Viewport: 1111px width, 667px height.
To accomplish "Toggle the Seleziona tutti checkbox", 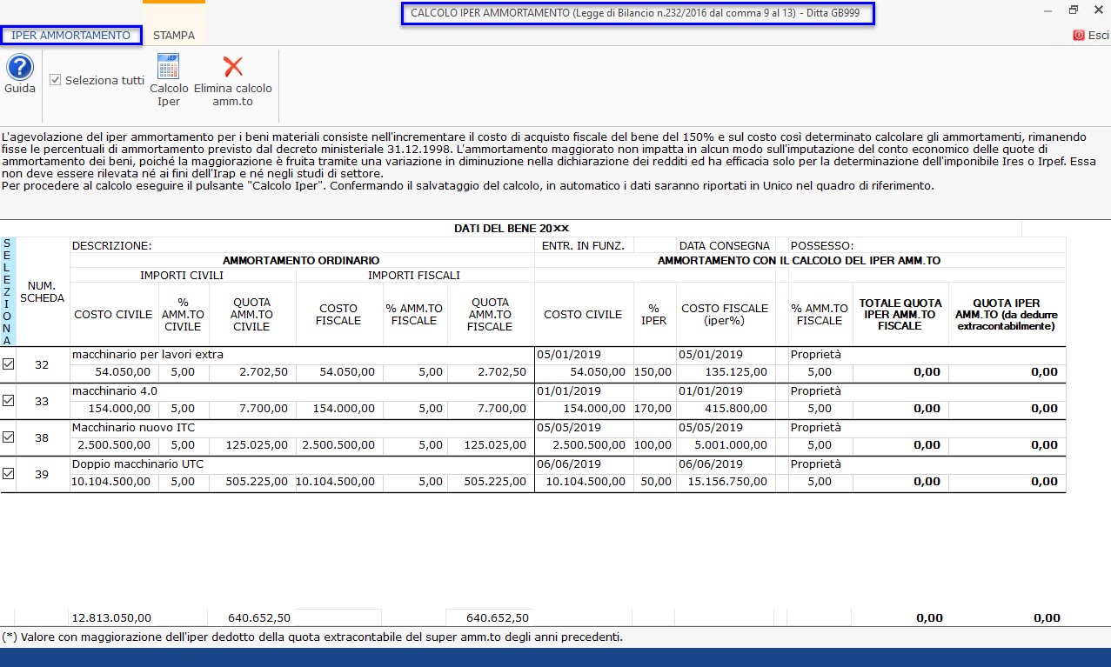I will [56, 80].
